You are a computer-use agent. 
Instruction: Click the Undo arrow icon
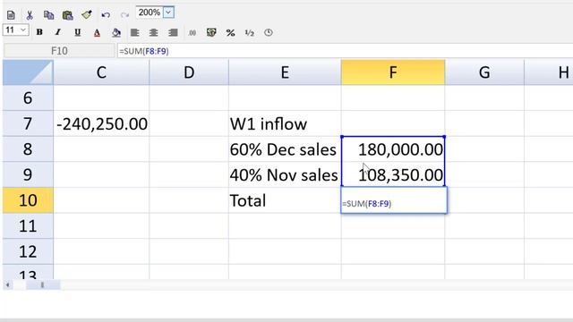coord(106,15)
